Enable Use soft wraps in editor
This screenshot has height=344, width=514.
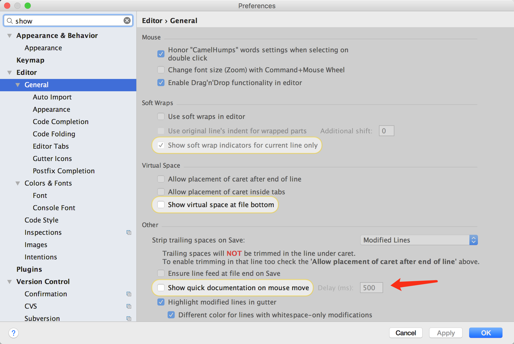click(161, 116)
